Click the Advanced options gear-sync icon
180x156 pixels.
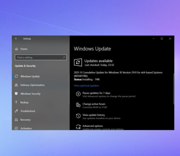click(78, 127)
